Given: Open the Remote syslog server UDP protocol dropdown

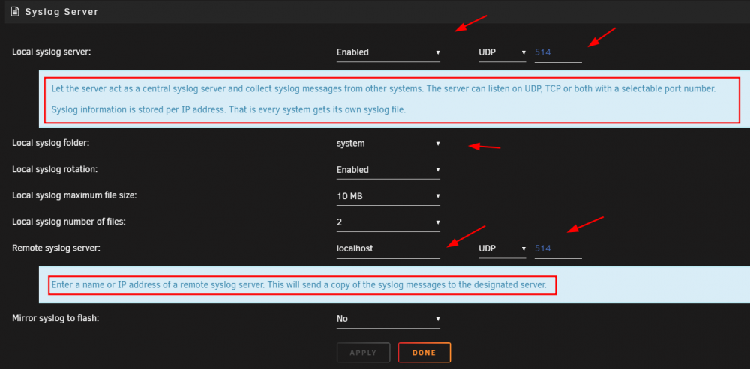Looking at the screenshot, I should tap(502, 248).
